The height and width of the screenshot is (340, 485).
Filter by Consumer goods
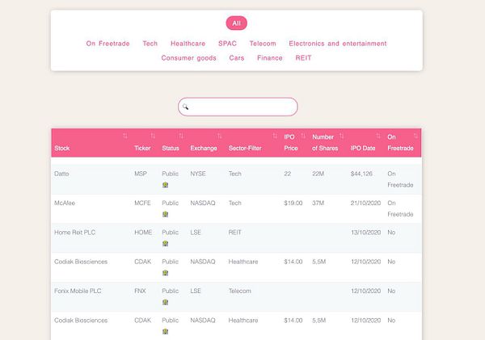[188, 58]
